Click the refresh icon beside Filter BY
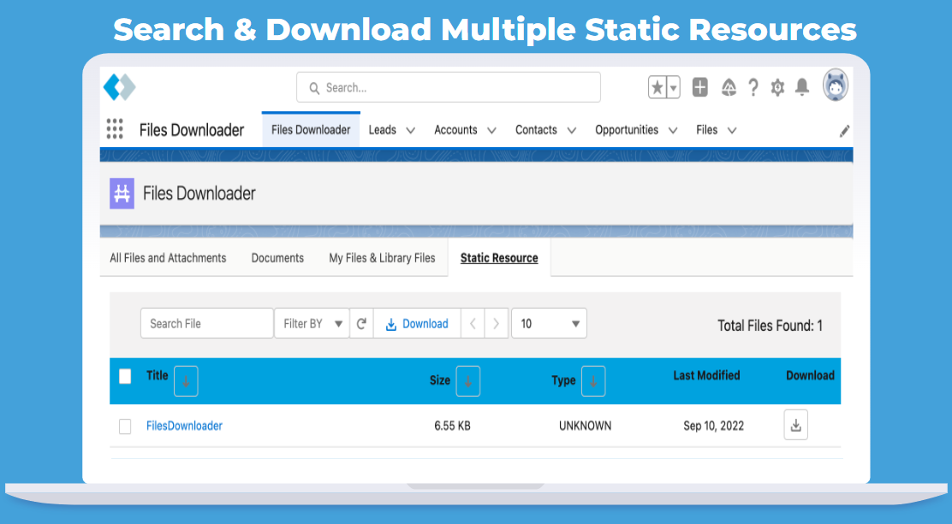 tap(361, 324)
